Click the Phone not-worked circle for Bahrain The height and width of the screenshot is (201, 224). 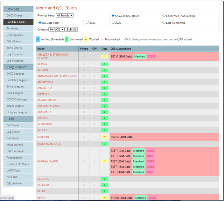tap(84, 137)
